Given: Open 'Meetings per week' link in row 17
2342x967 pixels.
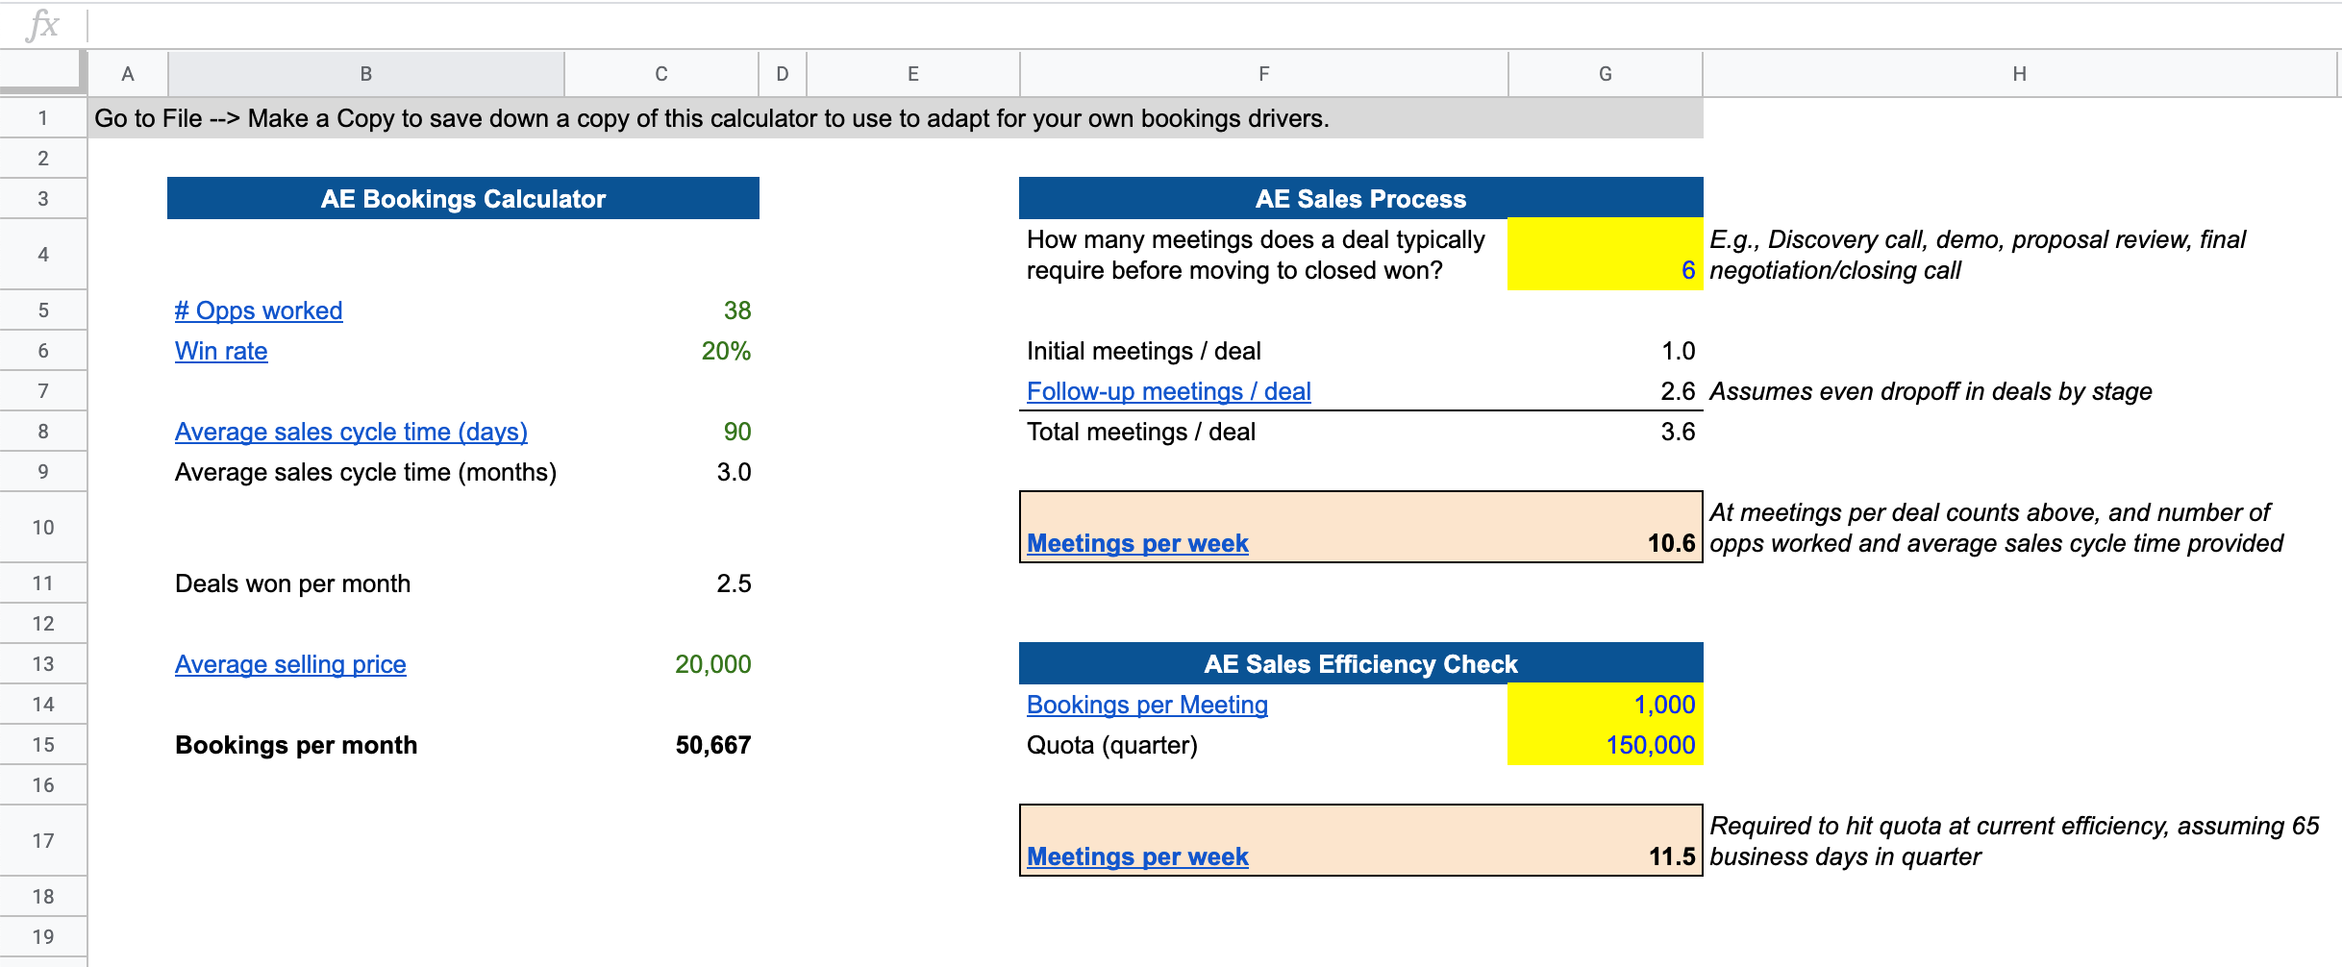Looking at the screenshot, I should (x=1137, y=856).
